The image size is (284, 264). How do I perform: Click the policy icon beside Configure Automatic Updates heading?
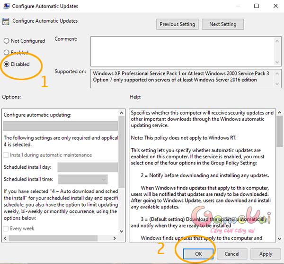click(6, 21)
